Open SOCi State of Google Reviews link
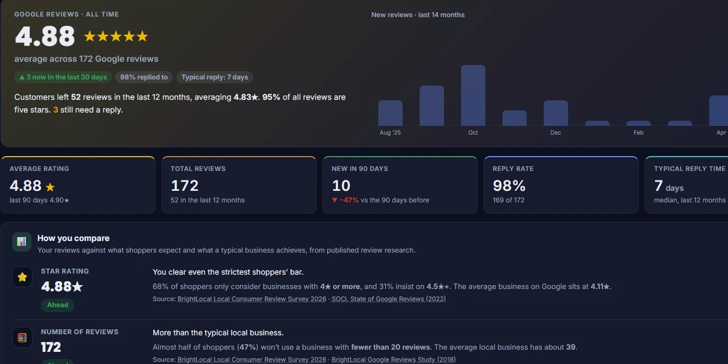 [389, 299]
